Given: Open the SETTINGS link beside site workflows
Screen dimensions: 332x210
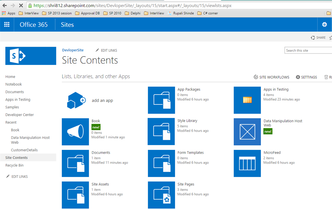Looking at the screenshot, I should tap(306, 77).
